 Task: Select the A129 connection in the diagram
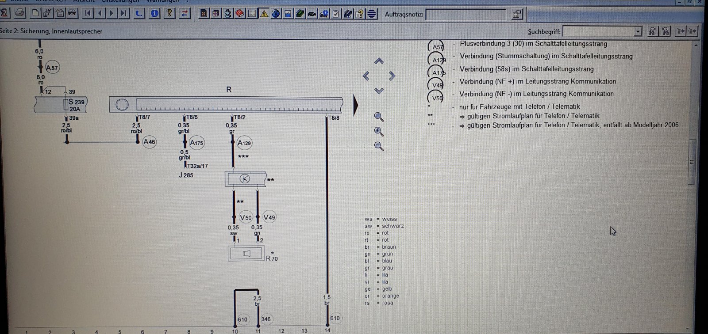coord(244,143)
